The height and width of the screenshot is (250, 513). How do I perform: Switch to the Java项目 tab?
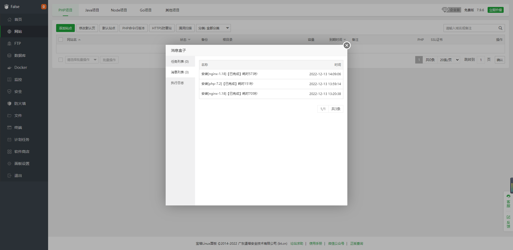[92, 10]
